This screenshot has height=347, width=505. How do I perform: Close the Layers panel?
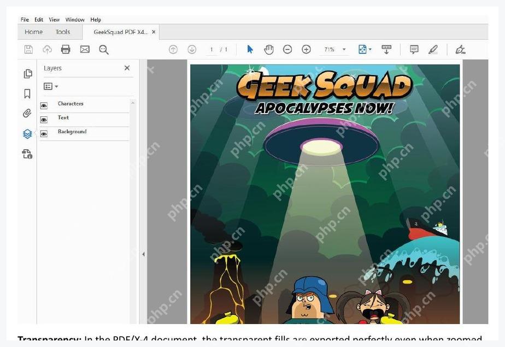[x=127, y=68]
